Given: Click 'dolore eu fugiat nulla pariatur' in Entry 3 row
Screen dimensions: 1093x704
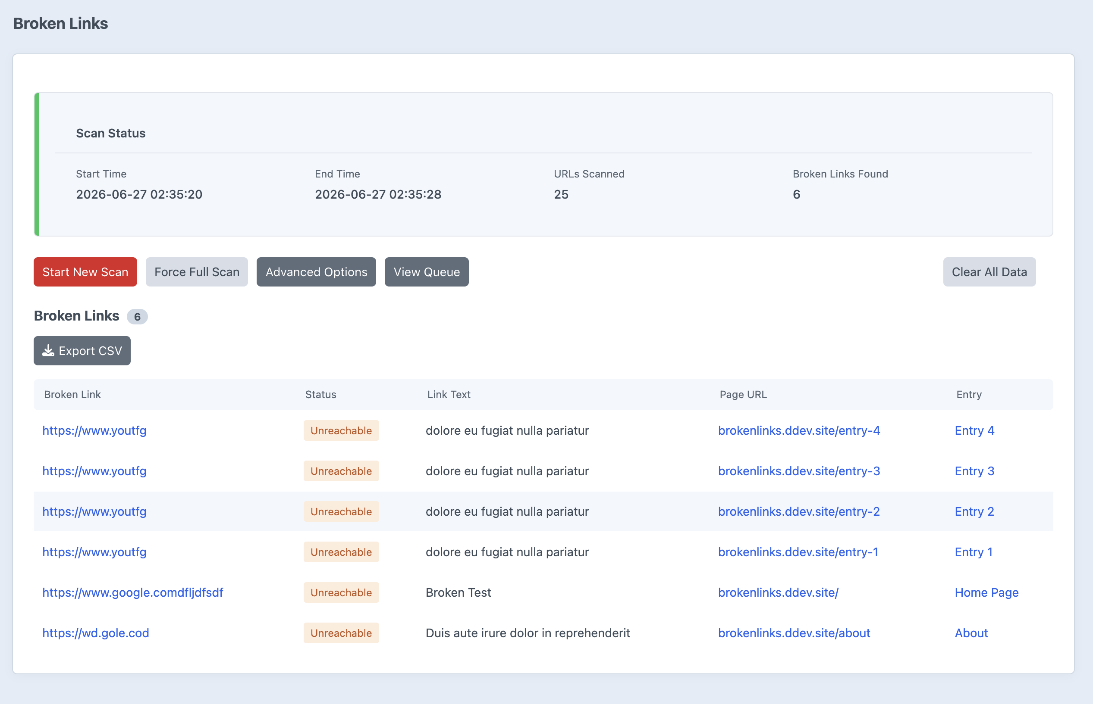Looking at the screenshot, I should 507,471.
